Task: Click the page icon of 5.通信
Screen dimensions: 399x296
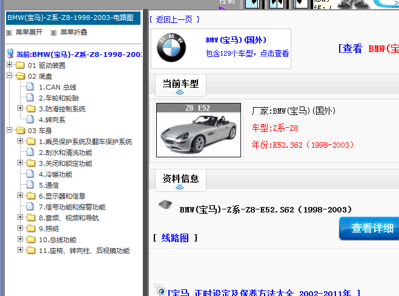Action: [x=30, y=185]
